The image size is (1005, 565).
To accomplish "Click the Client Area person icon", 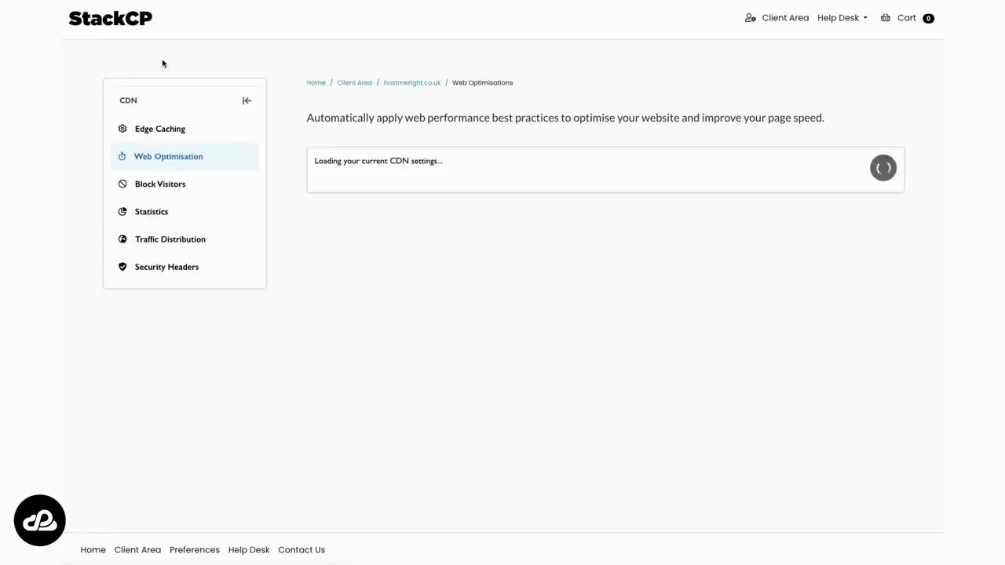I will [750, 17].
